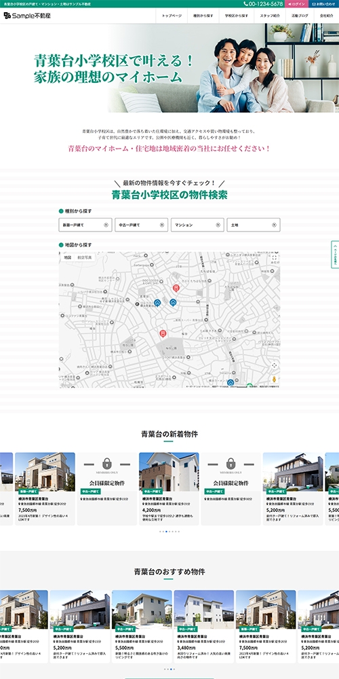Open スタッフ紹介 navigation item
This screenshot has height=679, width=339.
coord(270,16)
